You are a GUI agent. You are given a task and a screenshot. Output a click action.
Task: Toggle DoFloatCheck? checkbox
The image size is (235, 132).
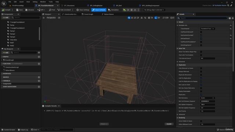pos(201,38)
